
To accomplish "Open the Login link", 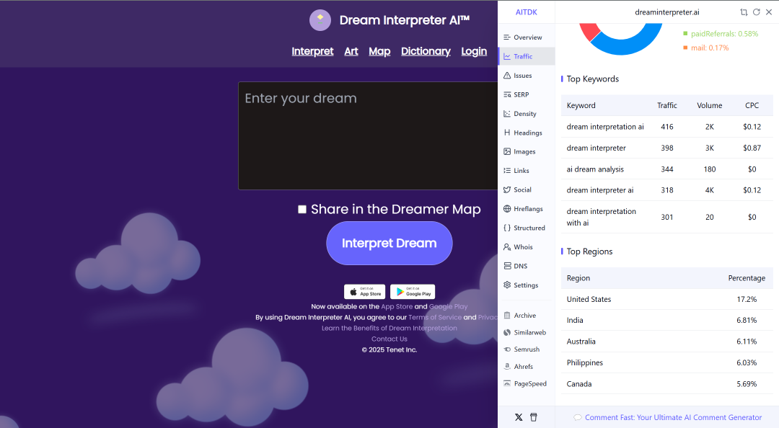I will [x=474, y=51].
